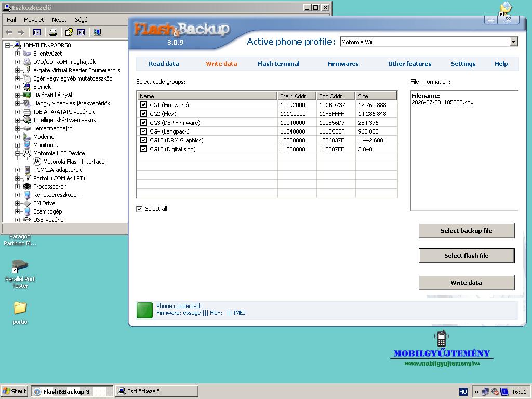Click the Size column header
This screenshot has height=399, width=532.
(x=376, y=96)
